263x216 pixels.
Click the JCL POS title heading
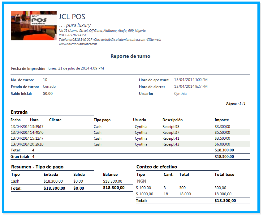point(71,17)
